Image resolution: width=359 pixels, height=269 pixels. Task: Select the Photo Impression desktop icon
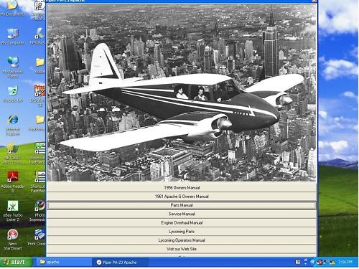[38, 211]
